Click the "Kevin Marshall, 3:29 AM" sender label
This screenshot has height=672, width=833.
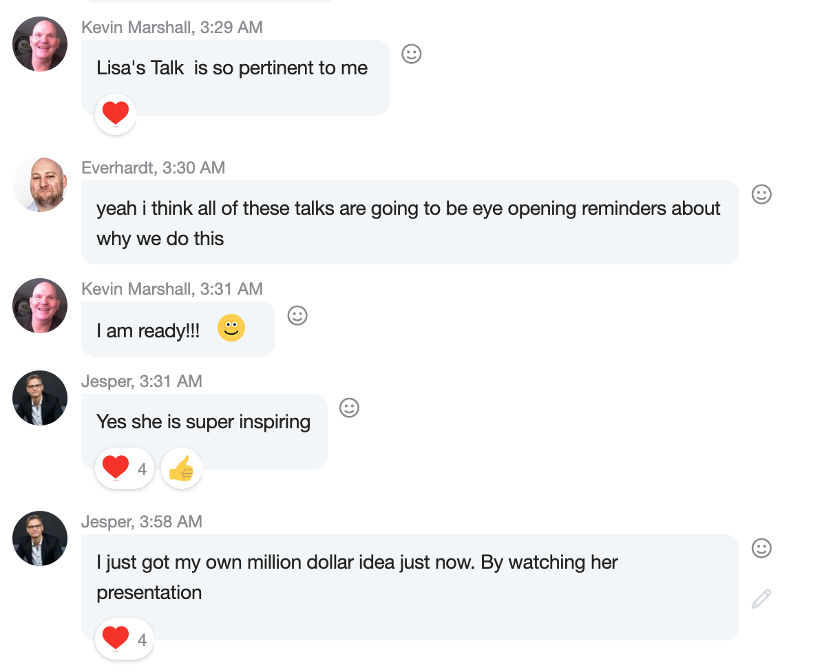[172, 28]
